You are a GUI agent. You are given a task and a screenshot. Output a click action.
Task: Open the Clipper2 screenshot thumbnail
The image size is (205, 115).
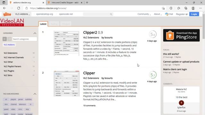[67, 43]
